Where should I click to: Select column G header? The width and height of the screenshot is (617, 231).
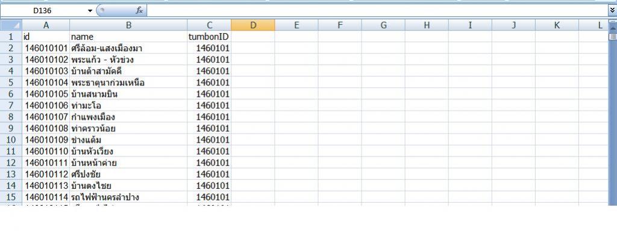(x=383, y=25)
